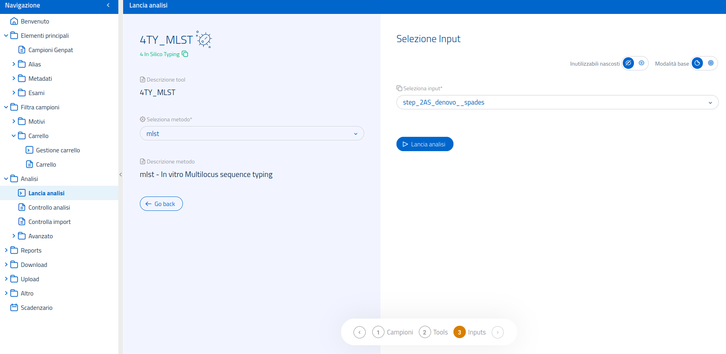Click the next step arrow in wizard
Image resolution: width=726 pixels, height=354 pixels.
497,332
